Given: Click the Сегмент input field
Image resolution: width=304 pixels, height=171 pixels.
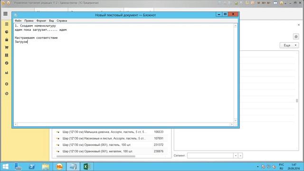Looking at the screenshot, I should [x=210, y=155].
